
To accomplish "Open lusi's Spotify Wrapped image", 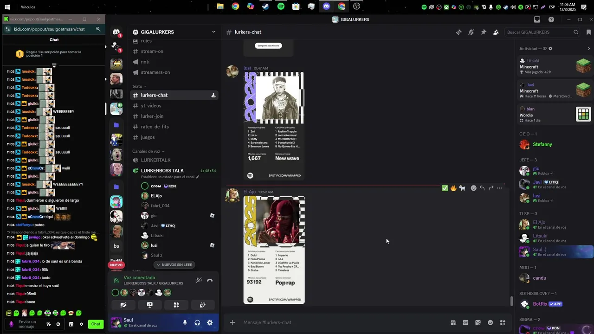I will 274,126.
